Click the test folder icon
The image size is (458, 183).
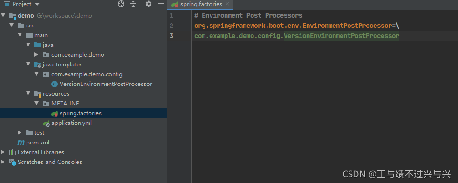click(29, 133)
